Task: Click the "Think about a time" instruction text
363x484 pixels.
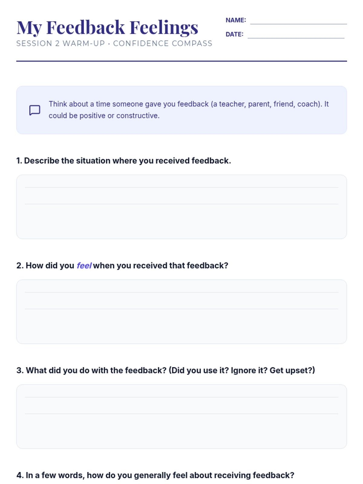Action: pyautogui.click(x=189, y=110)
